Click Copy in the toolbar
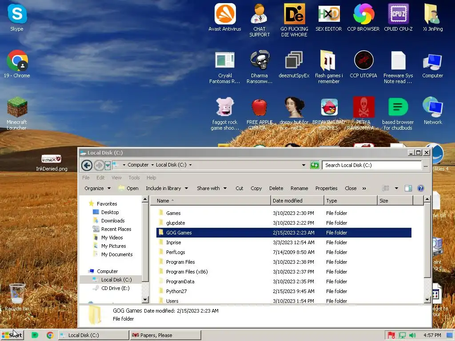This screenshot has height=341, width=455. click(x=256, y=188)
